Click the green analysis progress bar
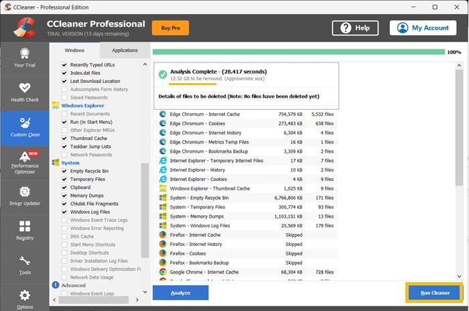 pos(299,52)
